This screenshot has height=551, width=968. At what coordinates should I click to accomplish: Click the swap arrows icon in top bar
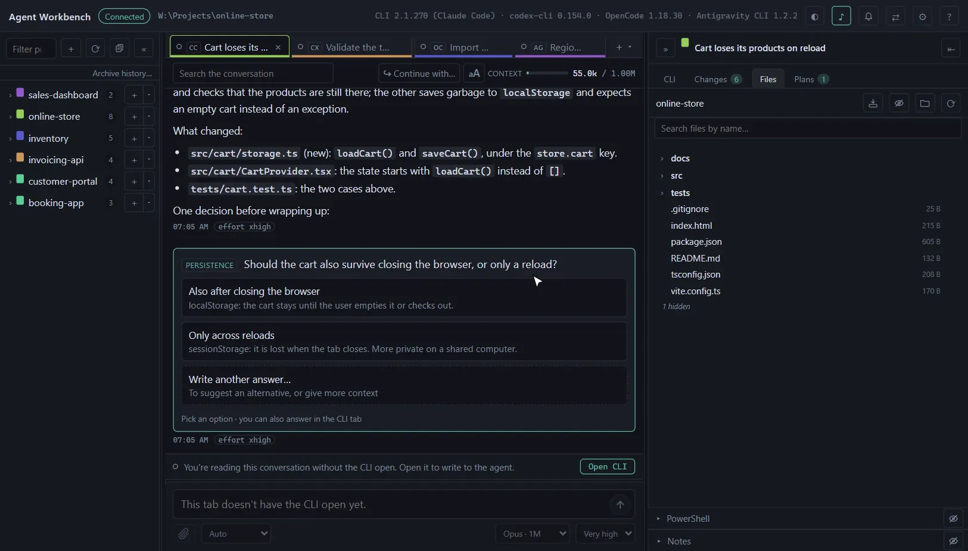[x=895, y=16]
